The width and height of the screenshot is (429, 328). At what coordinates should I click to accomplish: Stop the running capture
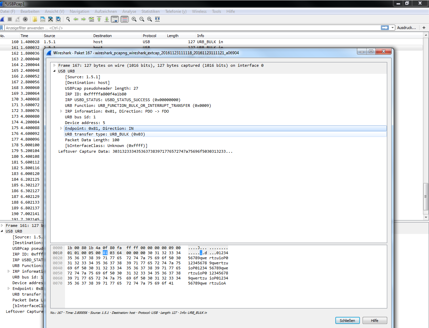[10, 19]
